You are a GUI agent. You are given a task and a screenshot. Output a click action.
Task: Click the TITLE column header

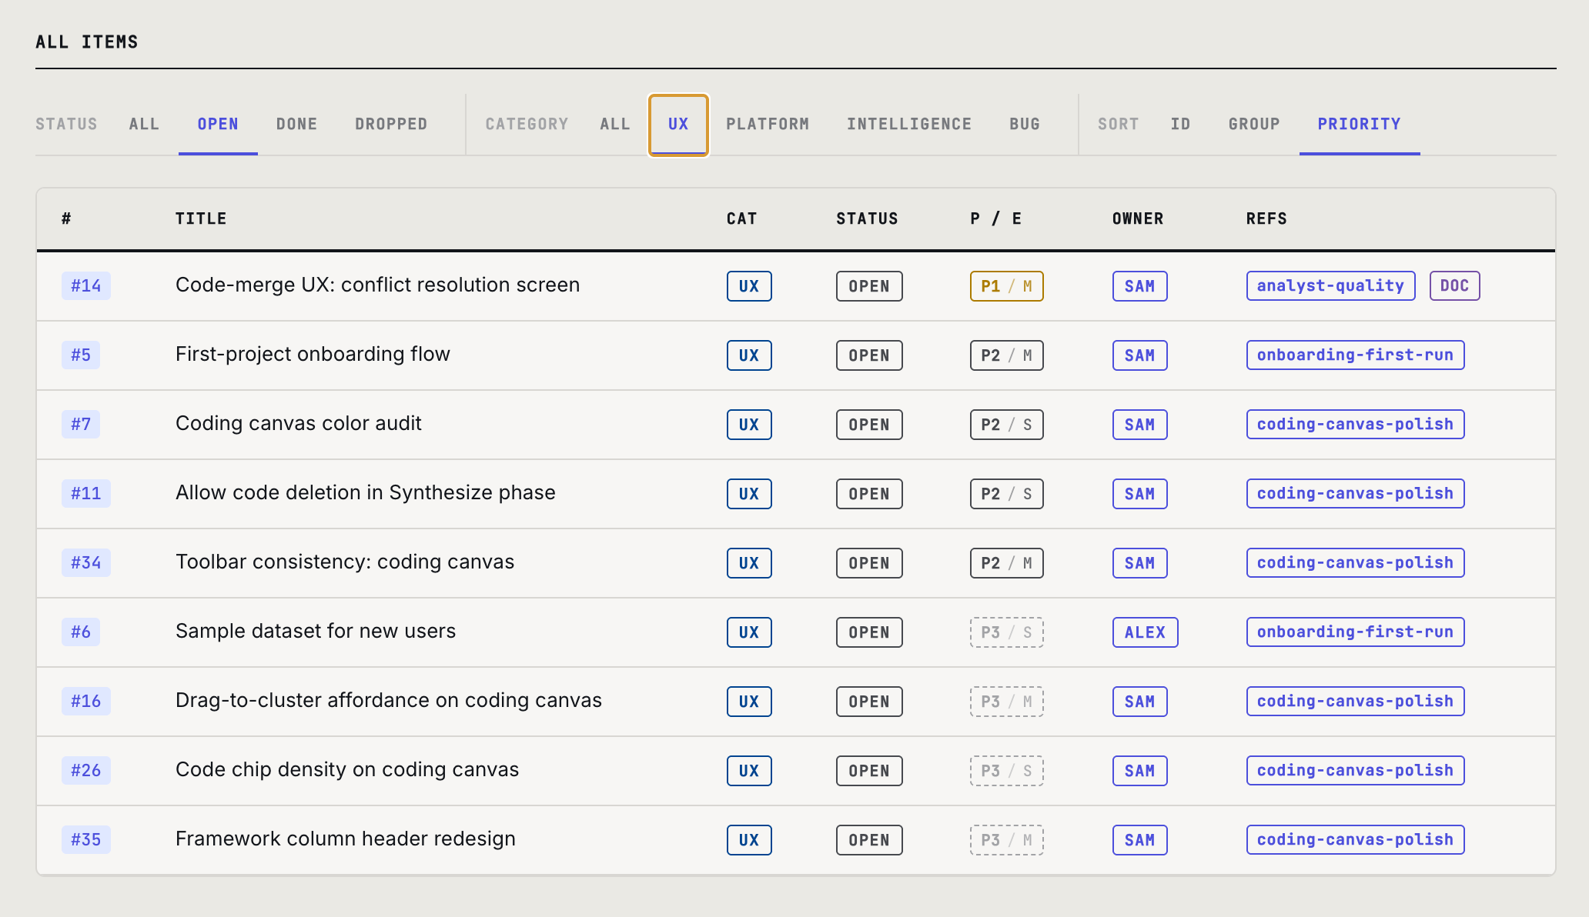[200, 218]
